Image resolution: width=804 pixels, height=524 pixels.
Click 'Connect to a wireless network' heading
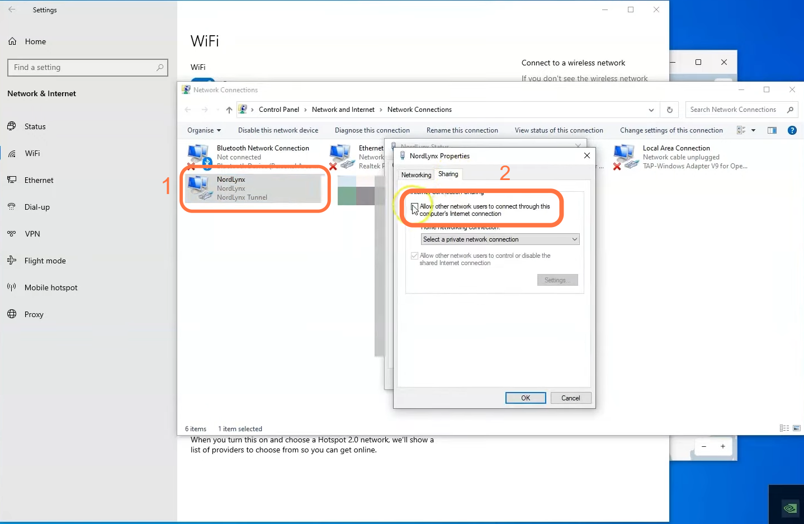(x=573, y=63)
